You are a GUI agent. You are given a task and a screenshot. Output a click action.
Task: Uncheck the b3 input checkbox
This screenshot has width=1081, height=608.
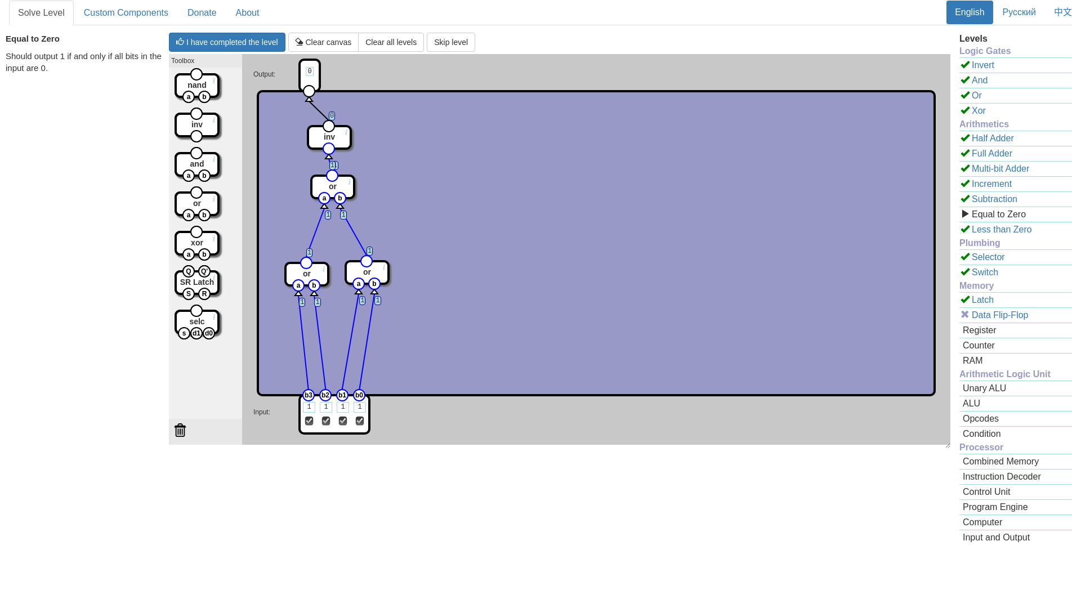pos(309,421)
